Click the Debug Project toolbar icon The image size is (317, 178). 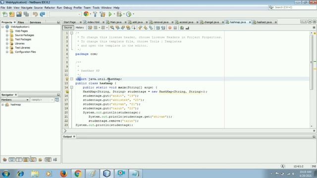[119, 14]
